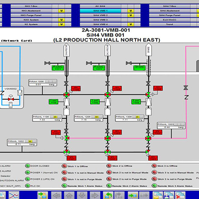Open the NH3 T-Box screen
The width and height of the screenshot is (199, 199).
(31, 6)
